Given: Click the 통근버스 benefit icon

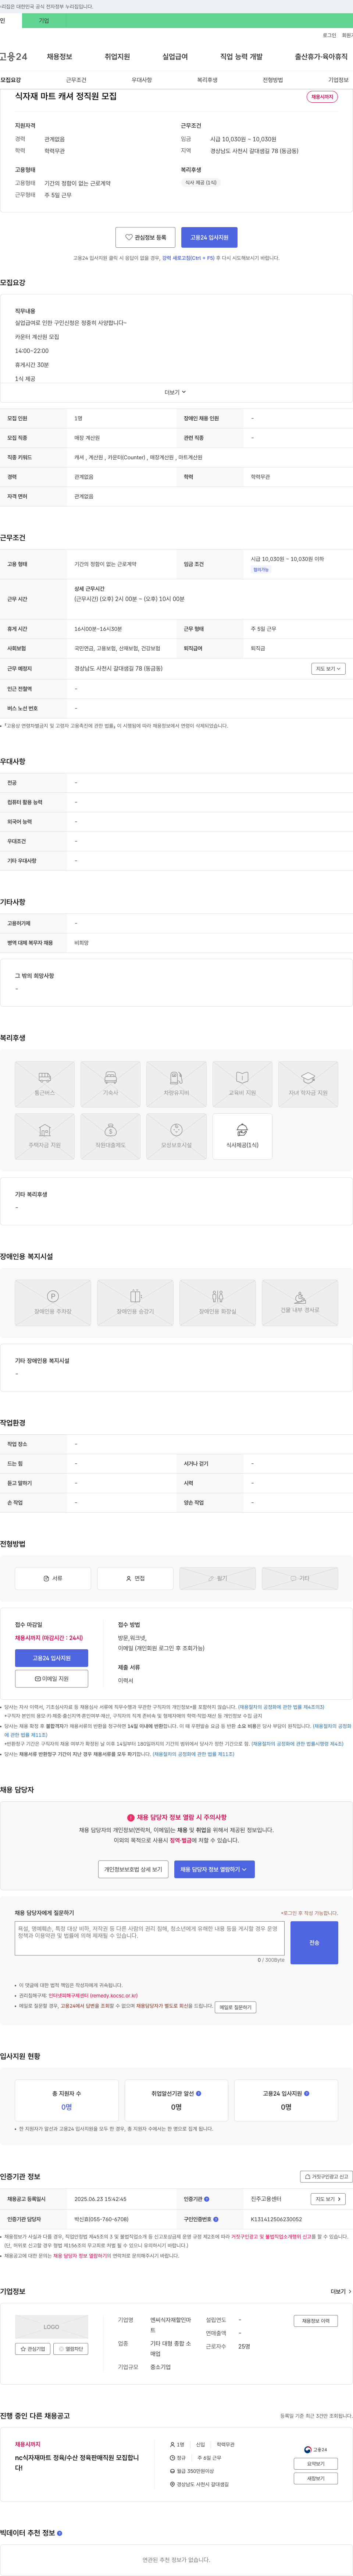Looking at the screenshot, I should [45, 1084].
